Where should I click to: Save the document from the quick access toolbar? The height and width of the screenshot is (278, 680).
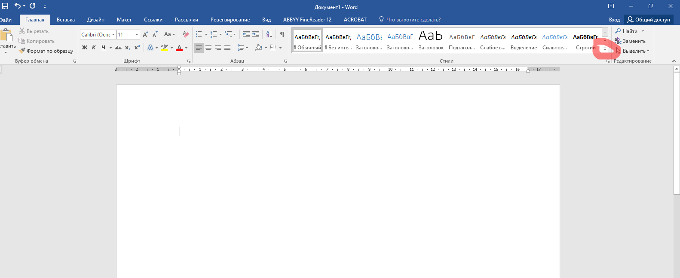point(5,6)
